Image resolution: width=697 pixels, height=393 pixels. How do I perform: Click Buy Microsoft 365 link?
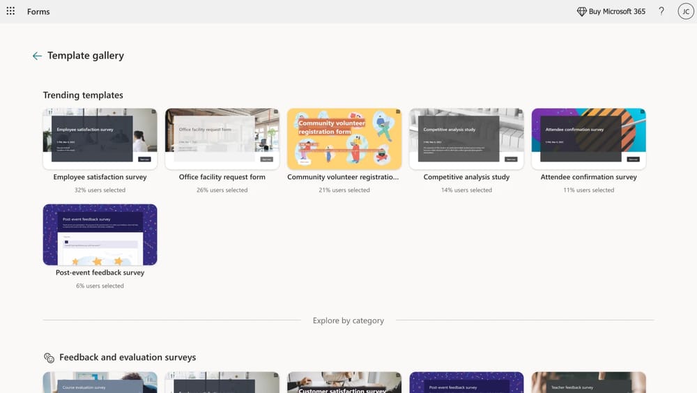tap(617, 12)
